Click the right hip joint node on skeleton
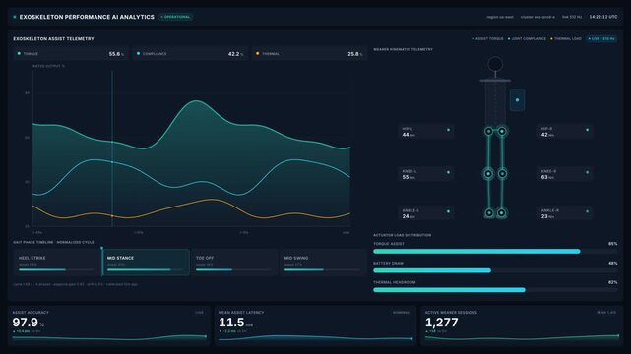Image resolution: width=631 pixels, height=354 pixels. coord(502,131)
